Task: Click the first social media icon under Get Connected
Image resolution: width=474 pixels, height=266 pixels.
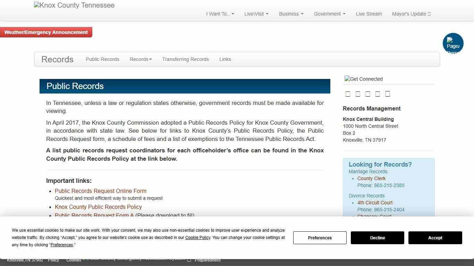Action: [x=348, y=94]
